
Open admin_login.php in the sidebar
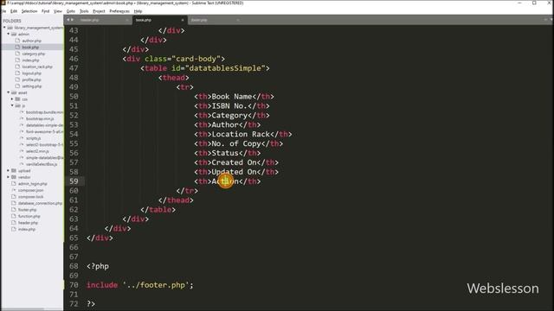[33, 184]
